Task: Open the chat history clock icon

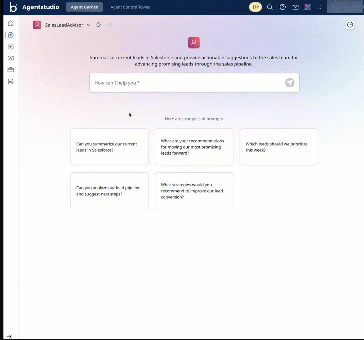Action: [x=350, y=25]
